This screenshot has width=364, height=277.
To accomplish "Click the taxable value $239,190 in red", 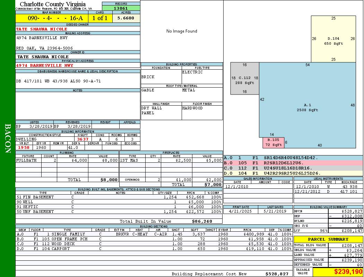I will coord(348,272).
